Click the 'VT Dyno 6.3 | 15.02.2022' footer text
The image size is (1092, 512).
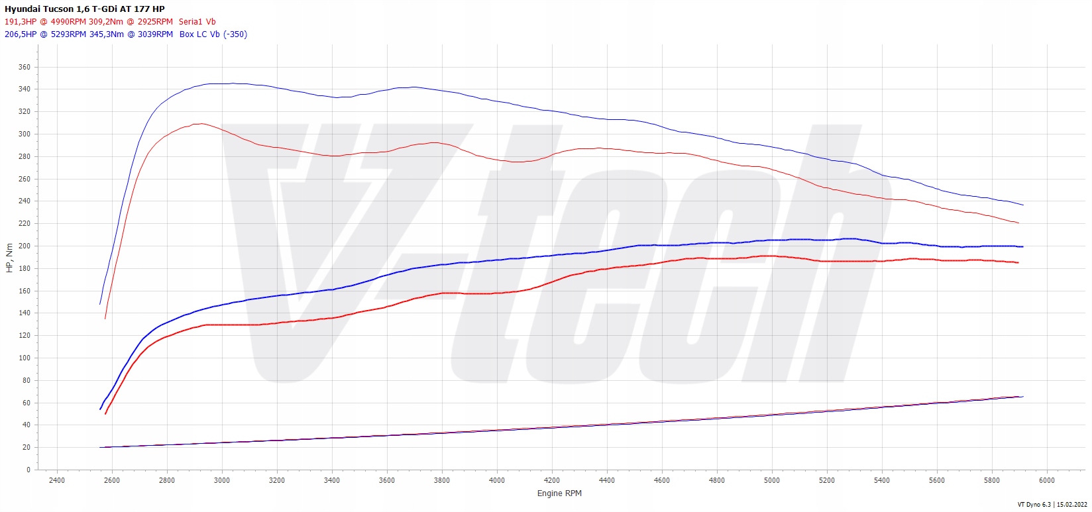coord(1052,505)
